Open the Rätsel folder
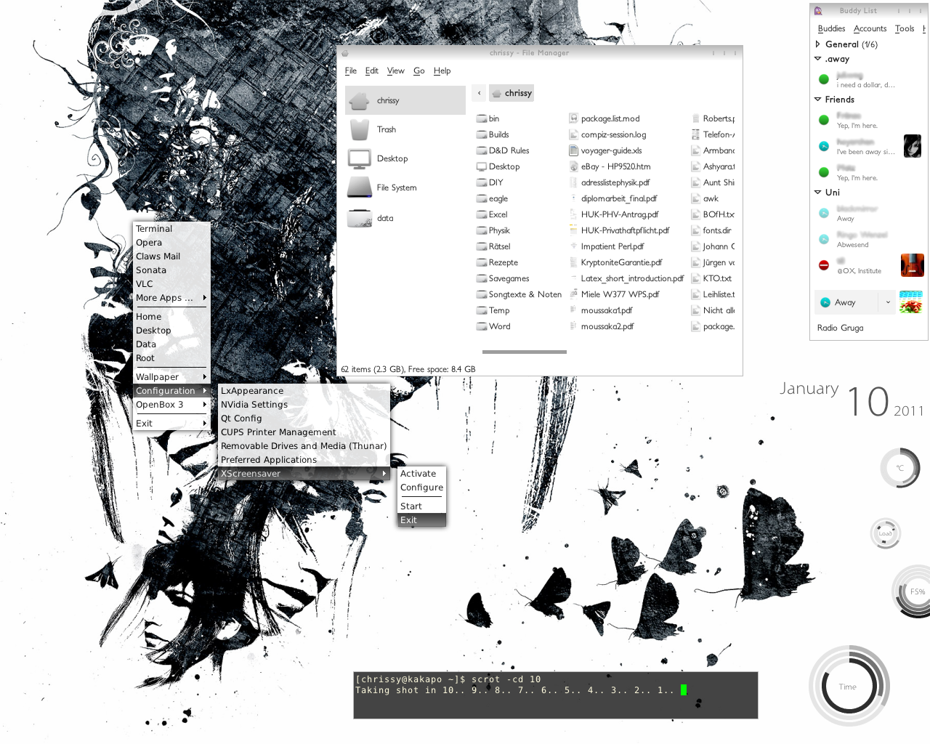Image resolution: width=930 pixels, height=744 pixels. pos(493,246)
